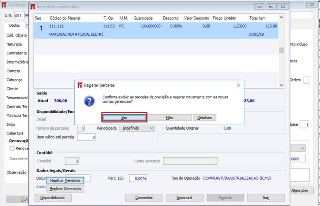The image size is (320, 206).
Task: Click the Quantidade Original value 0,00
Action: [x=227, y=128]
